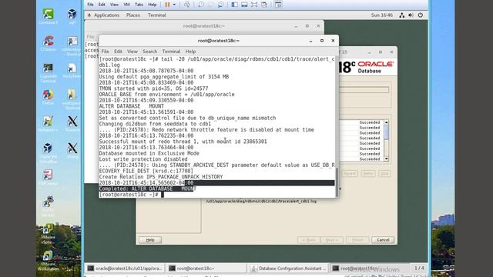Open the GNOME power menu icon
Screen dimensions: 493x277
coord(421,15)
